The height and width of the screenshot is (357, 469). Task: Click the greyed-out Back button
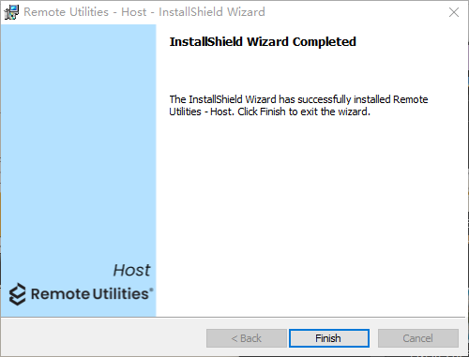tap(247, 338)
